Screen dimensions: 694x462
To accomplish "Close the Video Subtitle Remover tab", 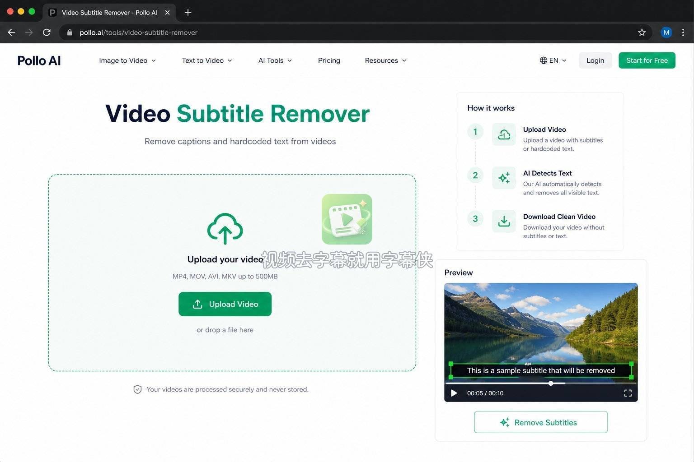I will pos(167,13).
